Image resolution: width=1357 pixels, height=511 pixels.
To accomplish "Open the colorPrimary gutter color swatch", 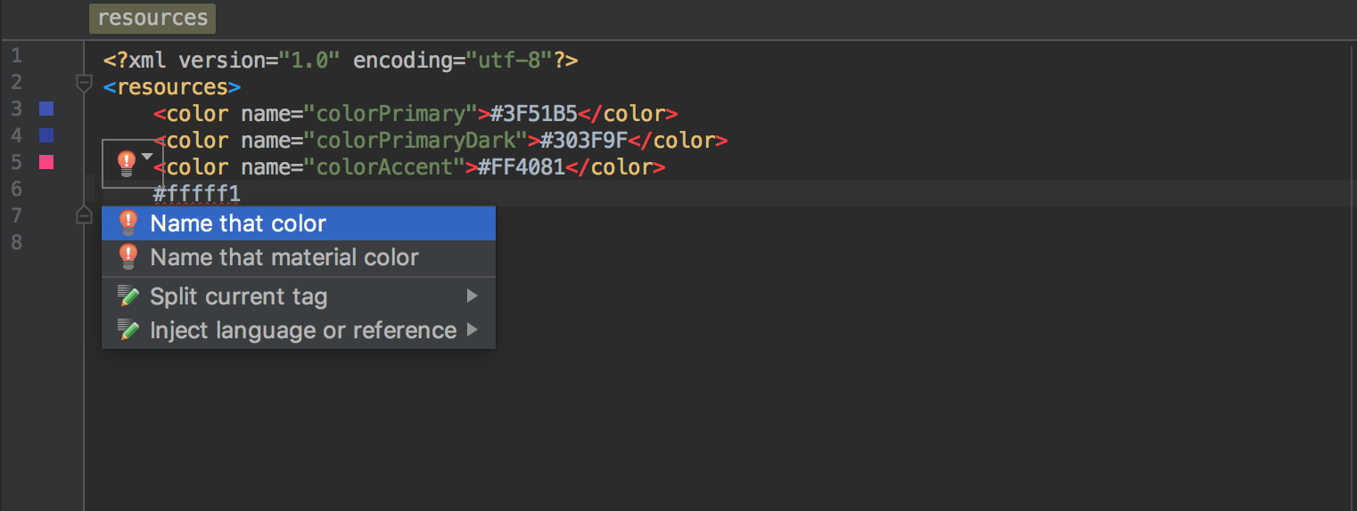I will 46,109.
